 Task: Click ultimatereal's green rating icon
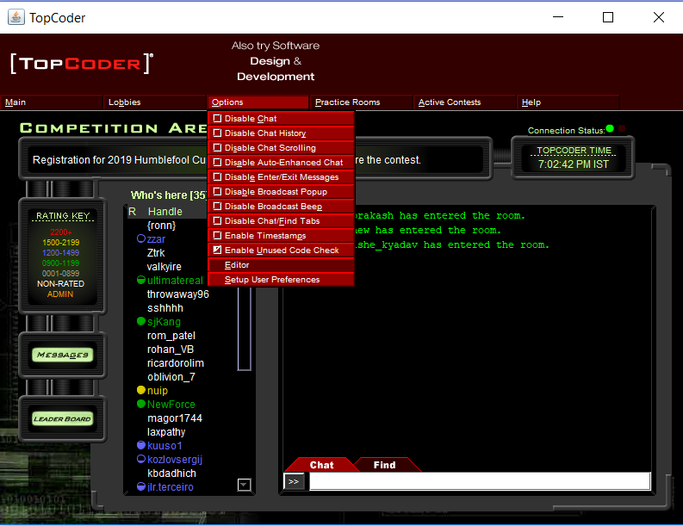point(141,280)
